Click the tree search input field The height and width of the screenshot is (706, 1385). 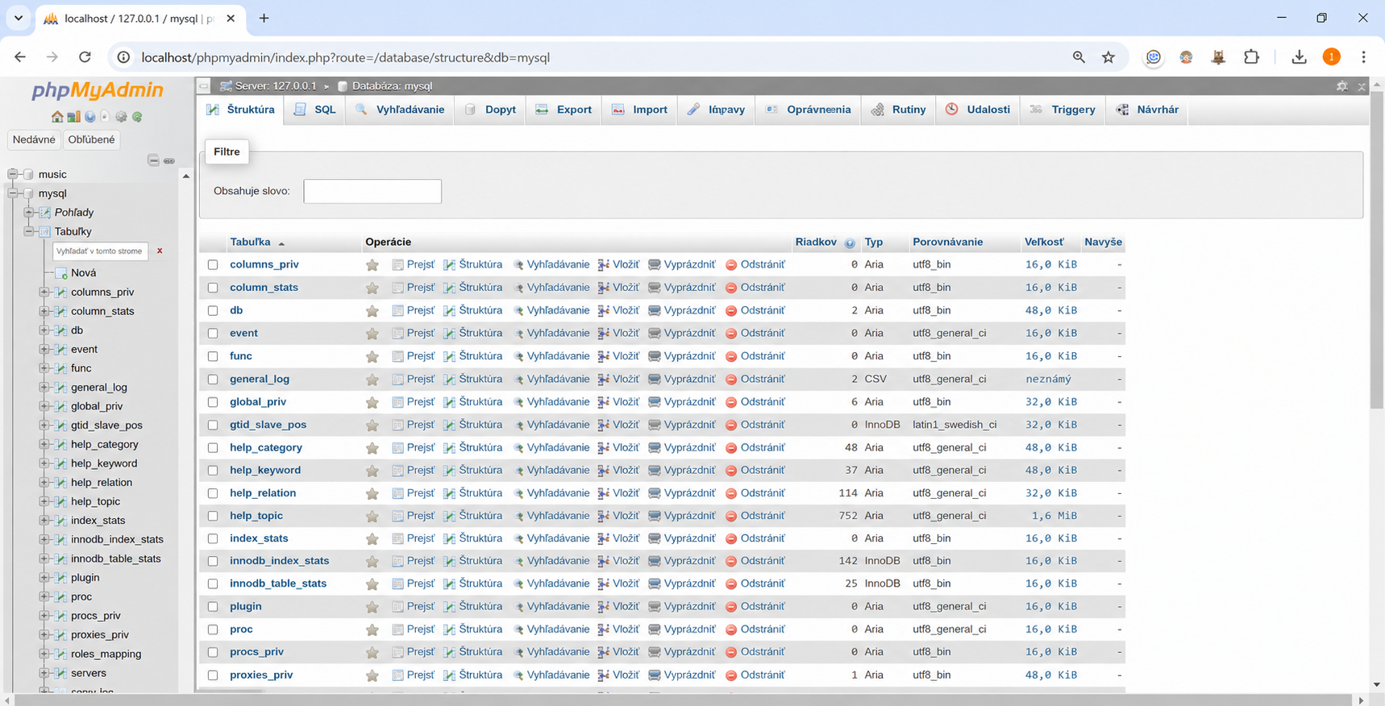pos(100,251)
